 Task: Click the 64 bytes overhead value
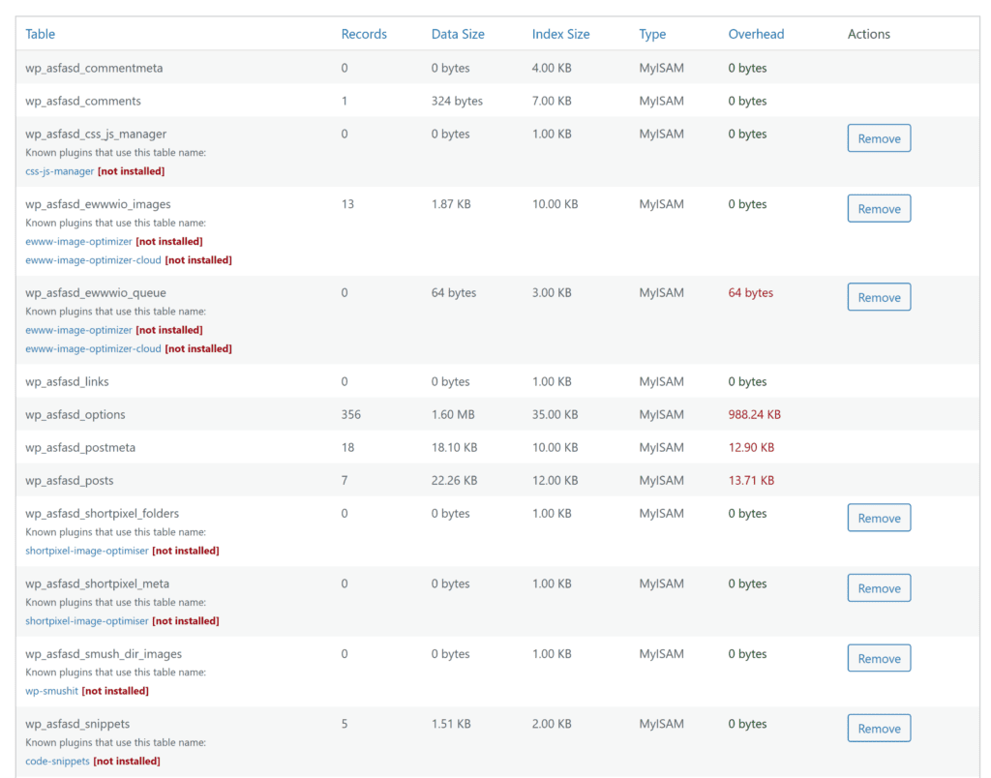tap(750, 292)
